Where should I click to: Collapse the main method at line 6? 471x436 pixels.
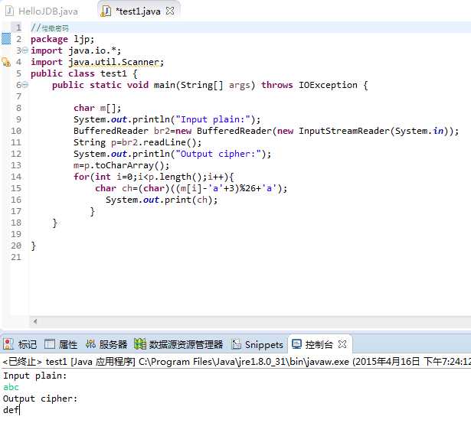25,85
